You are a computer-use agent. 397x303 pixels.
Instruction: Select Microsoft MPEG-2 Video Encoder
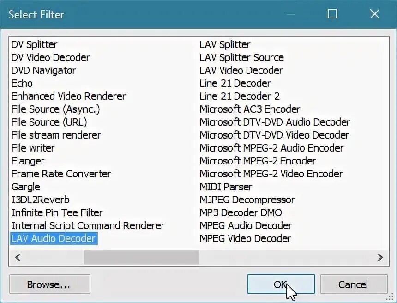tap(271, 174)
